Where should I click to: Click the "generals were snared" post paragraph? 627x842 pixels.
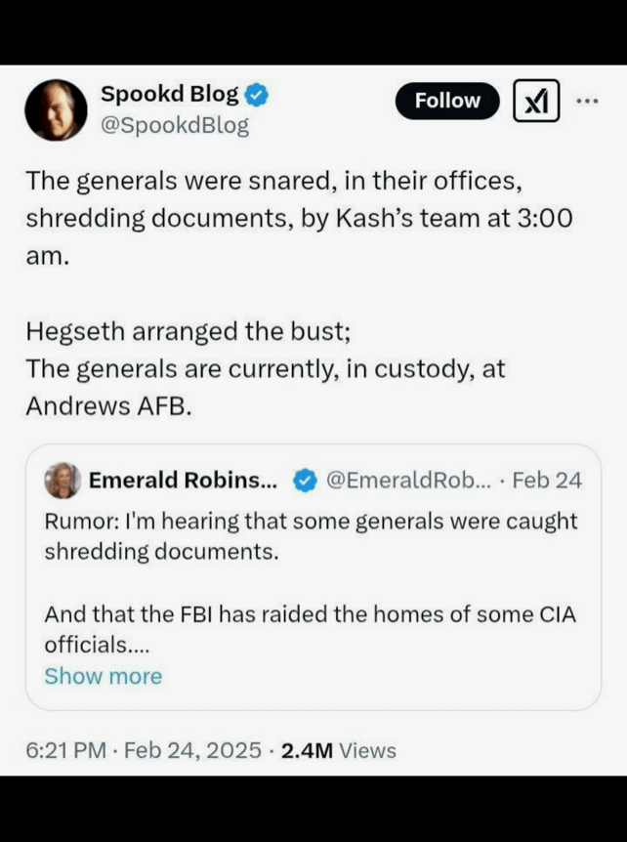298,218
